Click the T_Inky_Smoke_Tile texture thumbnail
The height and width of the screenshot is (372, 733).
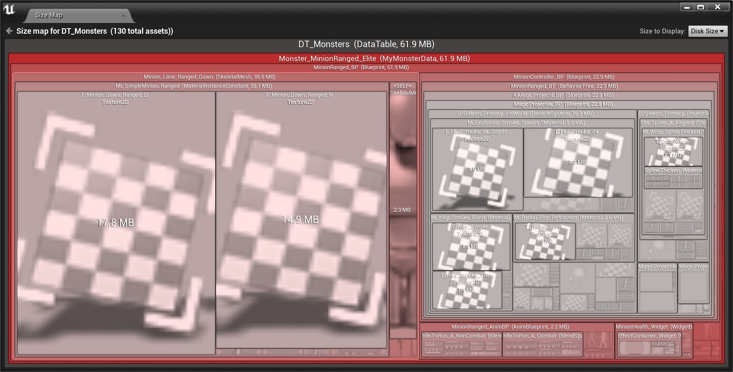tap(467, 290)
